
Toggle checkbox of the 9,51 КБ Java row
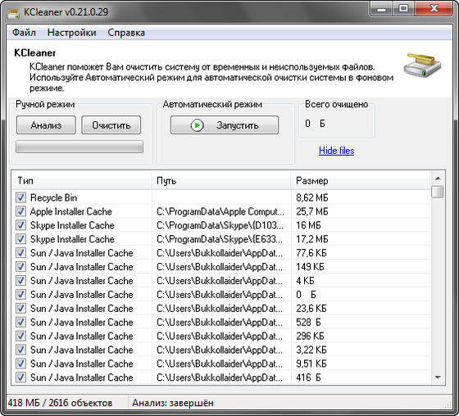pos(20,364)
